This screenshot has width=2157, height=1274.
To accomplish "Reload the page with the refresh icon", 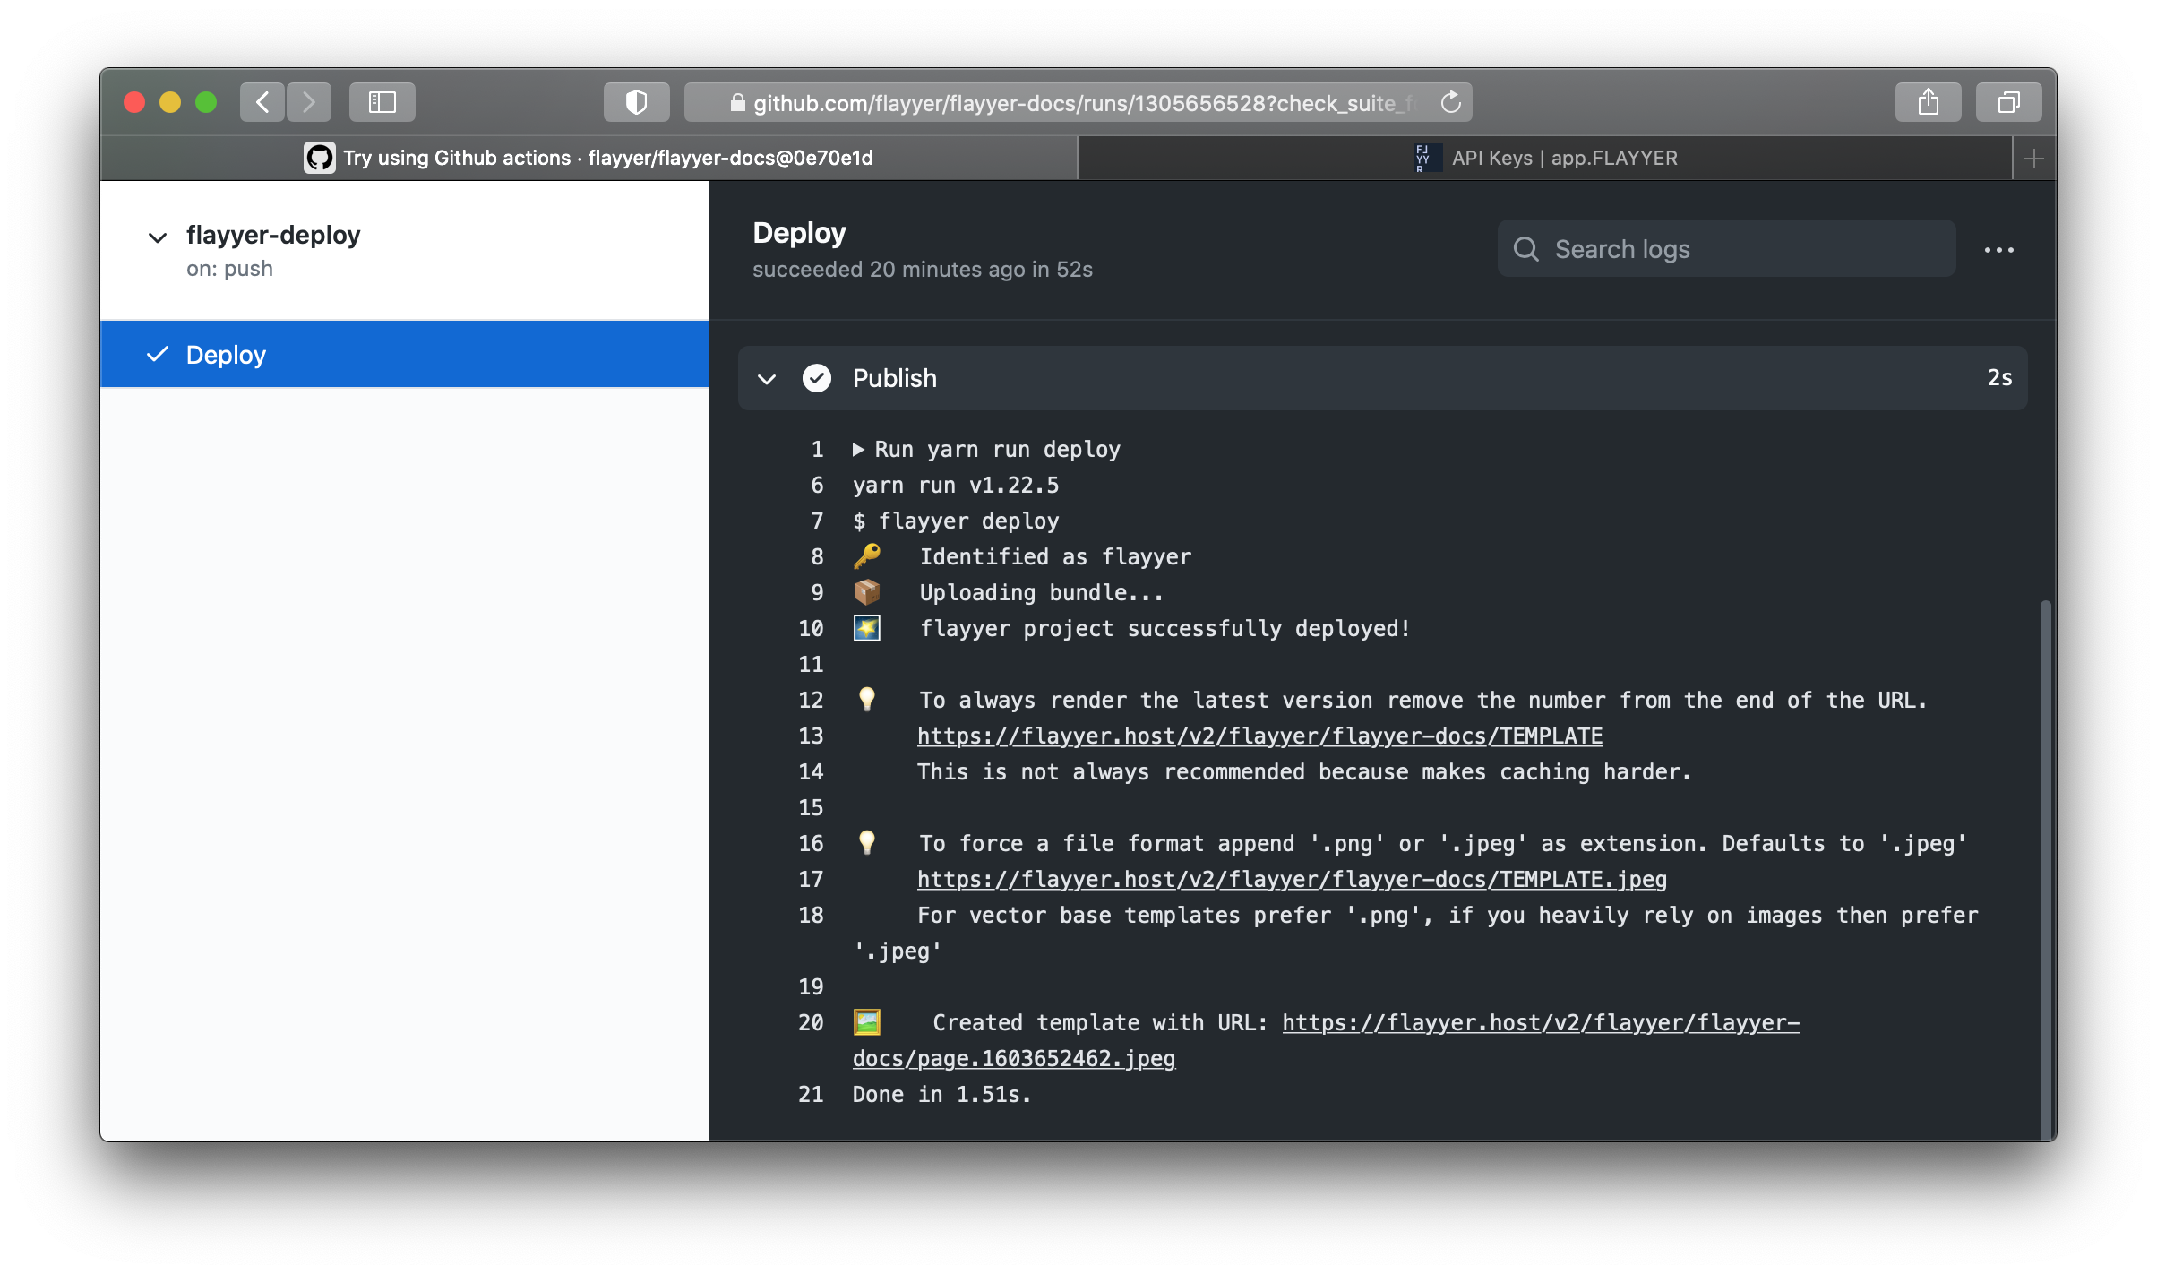I will pos(1450,103).
